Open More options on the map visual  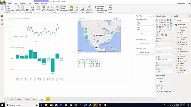click(120, 19)
